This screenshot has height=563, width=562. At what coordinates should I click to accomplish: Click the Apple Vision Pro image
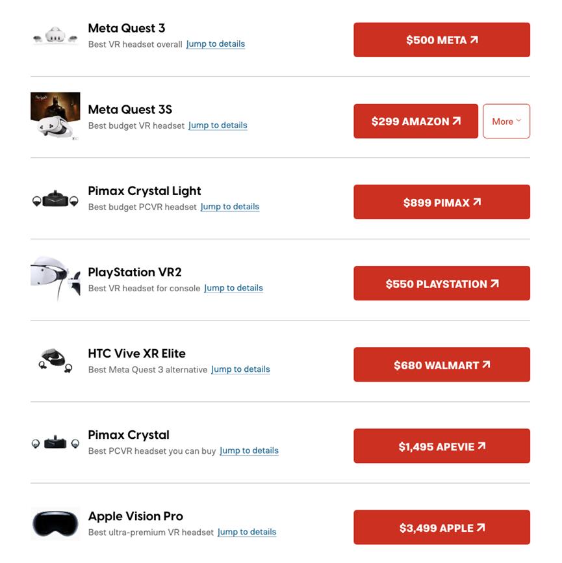click(x=55, y=523)
